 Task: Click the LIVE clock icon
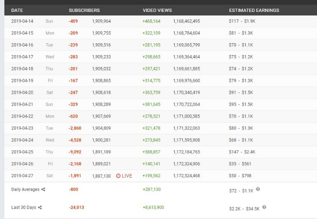coord(118,176)
